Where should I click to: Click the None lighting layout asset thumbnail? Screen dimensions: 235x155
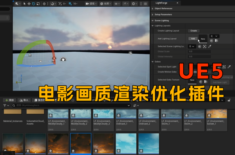(203, 39)
